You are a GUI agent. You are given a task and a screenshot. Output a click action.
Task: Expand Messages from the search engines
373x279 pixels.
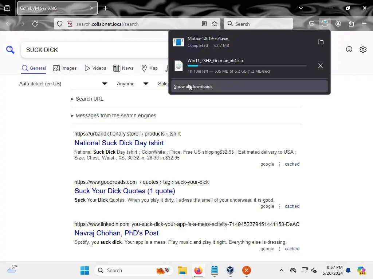tap(114, 116)
